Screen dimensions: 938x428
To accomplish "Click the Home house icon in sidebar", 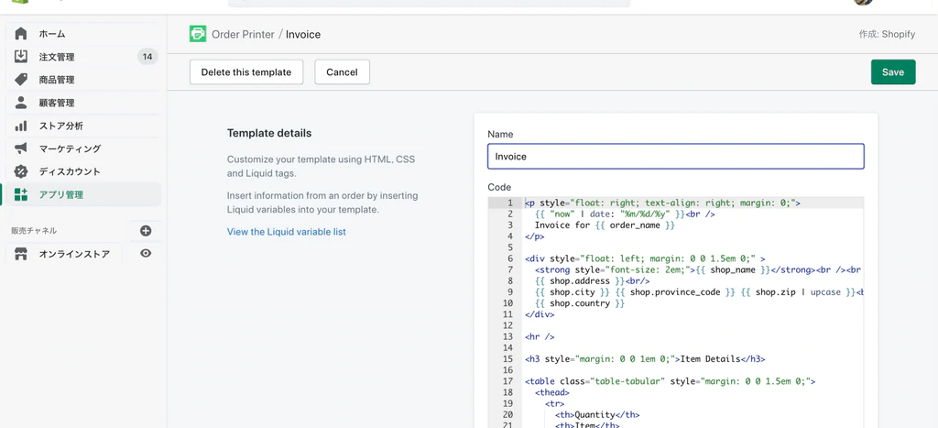I will click(x=21, y=34).
